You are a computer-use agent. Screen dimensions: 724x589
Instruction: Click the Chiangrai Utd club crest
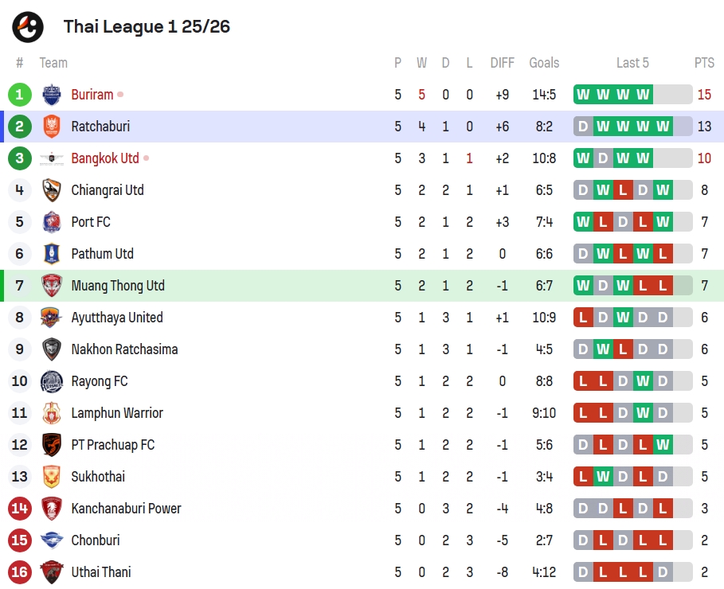tap(52, 190)
